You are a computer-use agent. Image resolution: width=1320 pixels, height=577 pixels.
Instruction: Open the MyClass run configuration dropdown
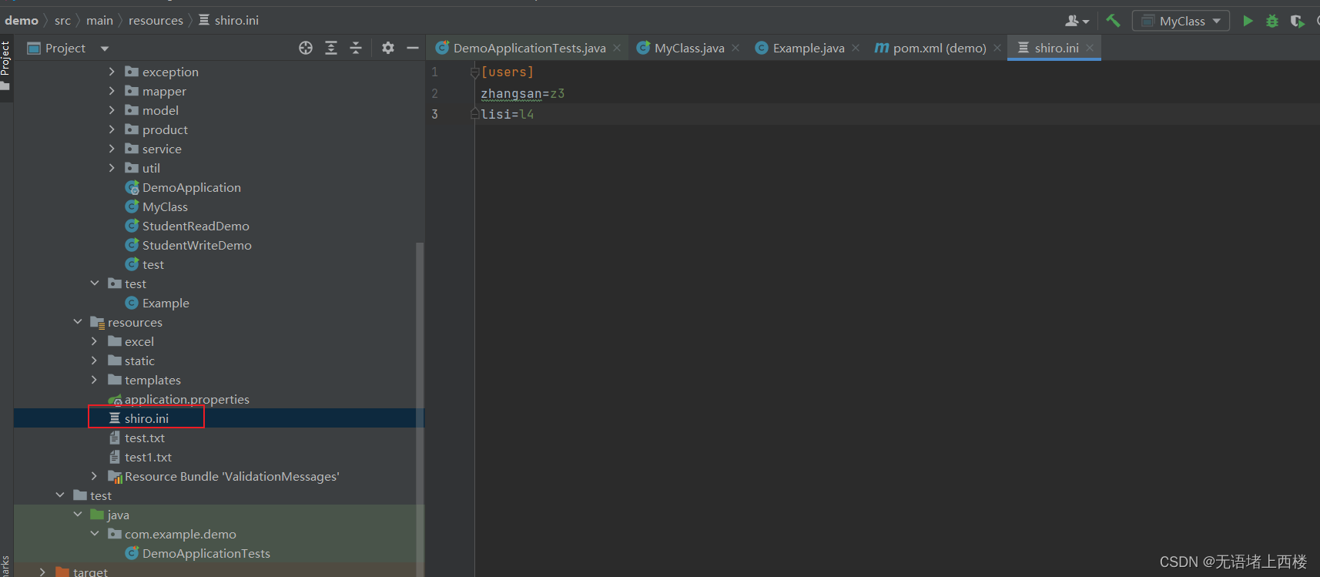[1181, 21]
